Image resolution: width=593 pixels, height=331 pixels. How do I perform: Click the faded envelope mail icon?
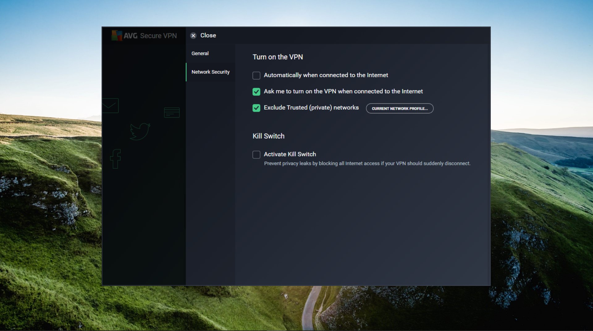click(x=110, y=106)
